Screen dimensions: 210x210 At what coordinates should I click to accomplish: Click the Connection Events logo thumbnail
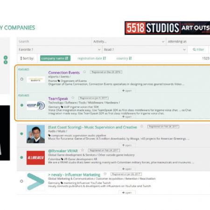pyautogui.click(x=35, y=79)
